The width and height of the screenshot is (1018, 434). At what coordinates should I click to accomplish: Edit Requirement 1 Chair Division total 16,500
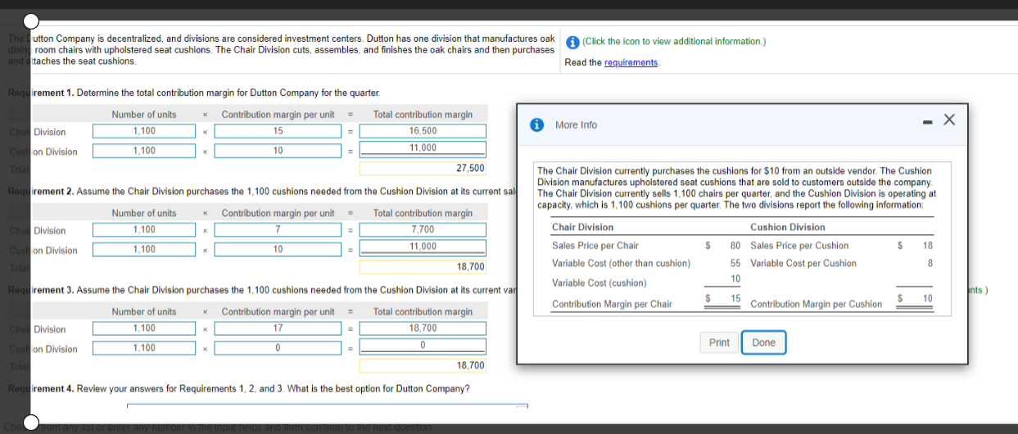click(x=423, y=132)
